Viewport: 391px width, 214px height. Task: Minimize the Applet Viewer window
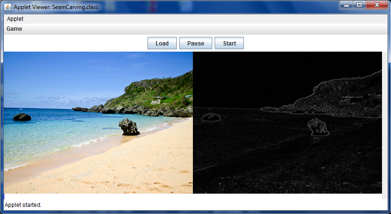pyautogui.click(x=348, y=5)
